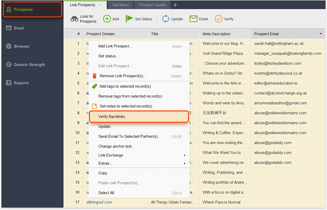Switch to the Backlinks tab
The image size is (327, 210).
click(121, 5)
